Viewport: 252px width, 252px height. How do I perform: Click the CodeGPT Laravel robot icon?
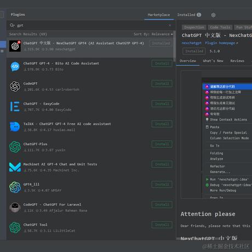15,207
